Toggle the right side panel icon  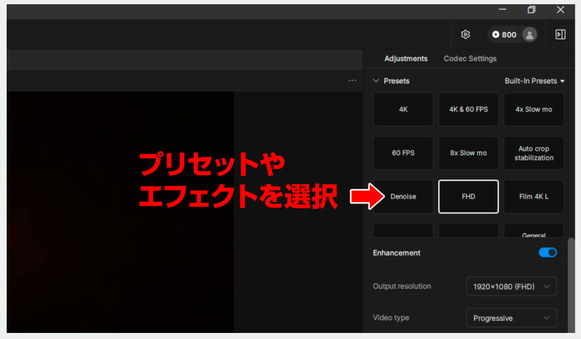560,35
